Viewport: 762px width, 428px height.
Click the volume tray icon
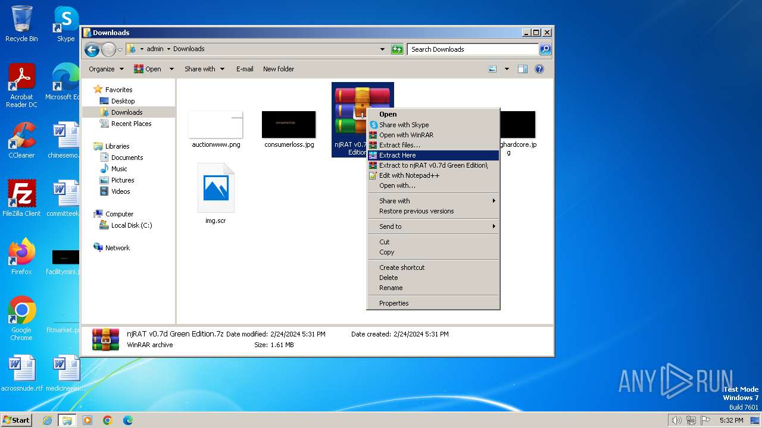pyautogui.click(x=676, y=420)
